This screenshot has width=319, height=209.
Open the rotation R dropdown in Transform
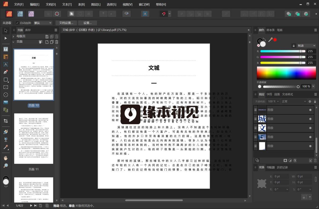coord(287,189)
